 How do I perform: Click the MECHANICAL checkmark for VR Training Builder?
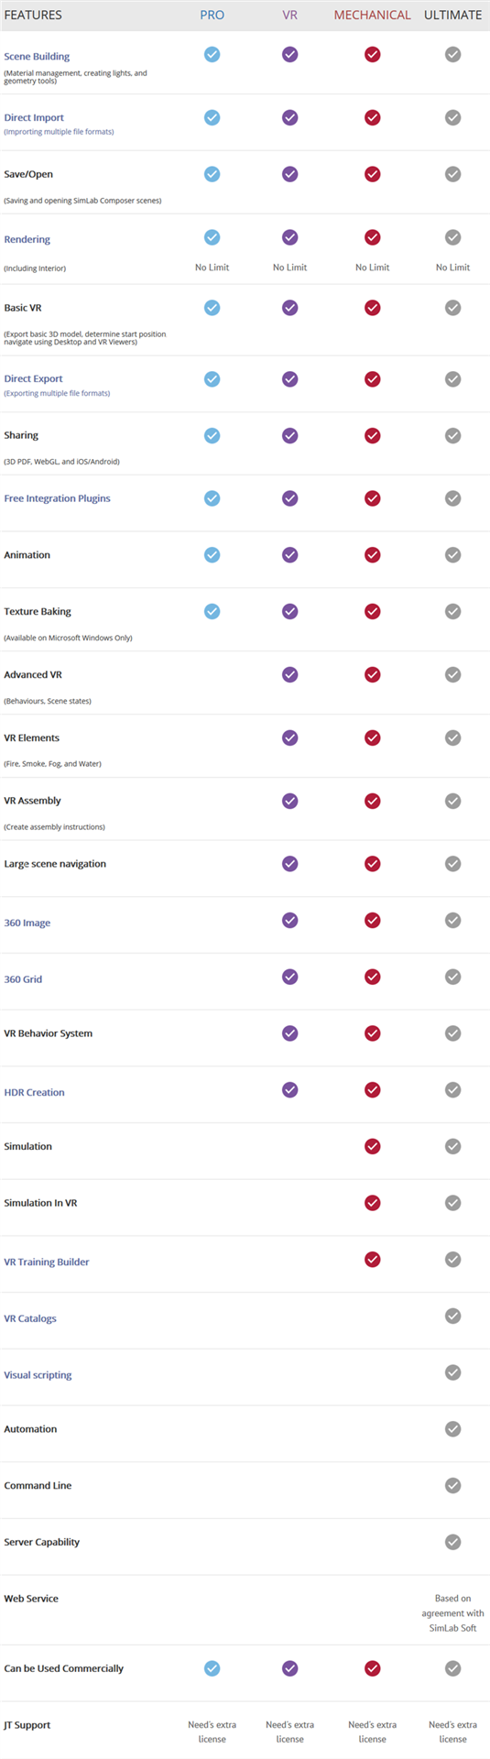point(372,1260)
